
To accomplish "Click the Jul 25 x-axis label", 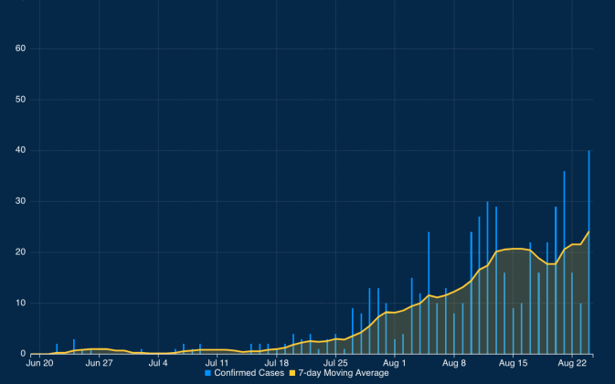I will (335, 363).
